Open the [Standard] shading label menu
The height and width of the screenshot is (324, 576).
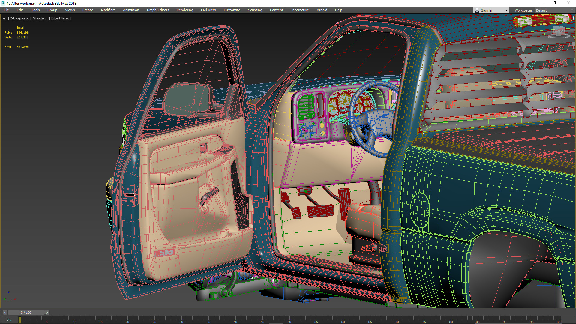point(40,18)
